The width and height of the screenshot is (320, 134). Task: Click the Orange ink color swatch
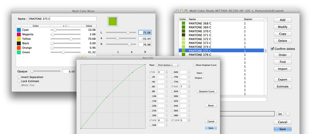pos(19,48)
